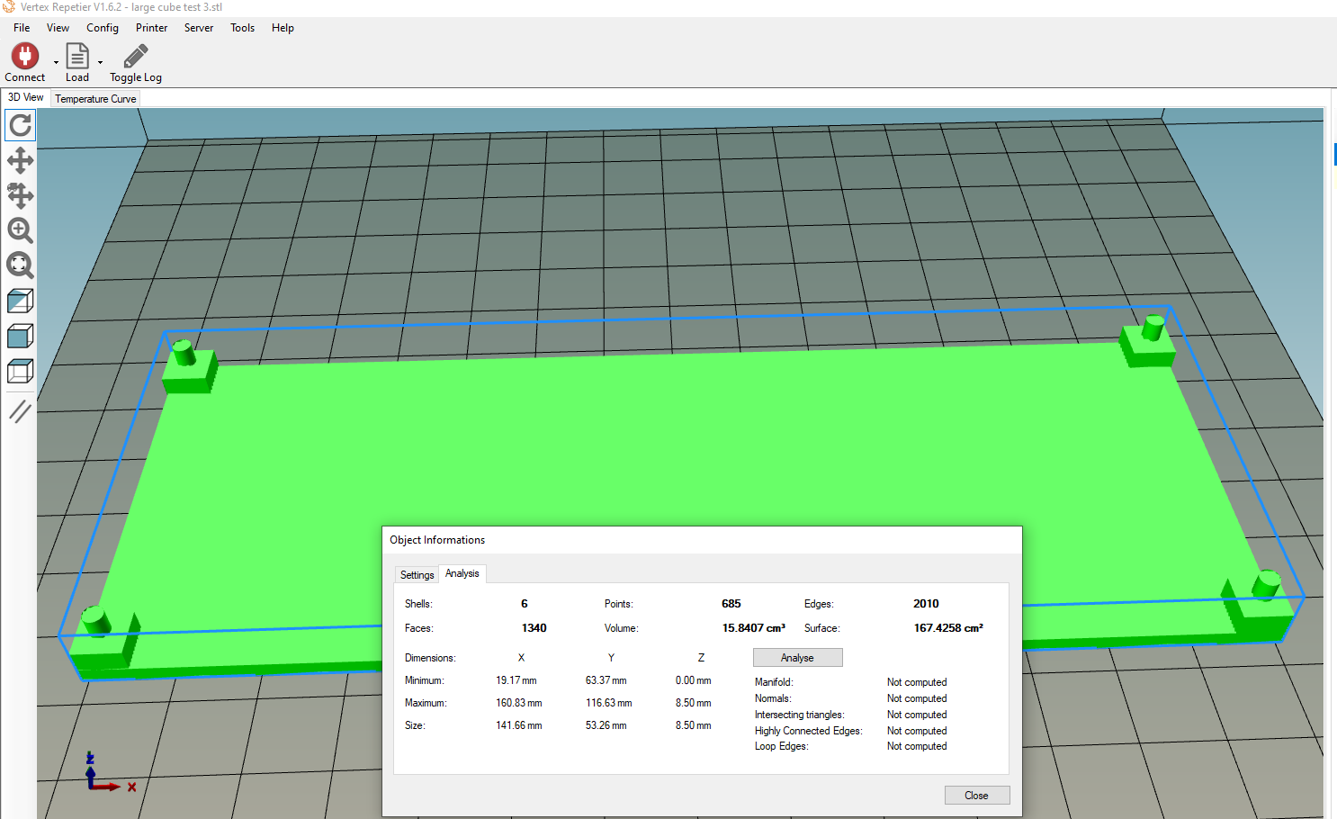Toggle the log with the pencil icon

(136, 57)
